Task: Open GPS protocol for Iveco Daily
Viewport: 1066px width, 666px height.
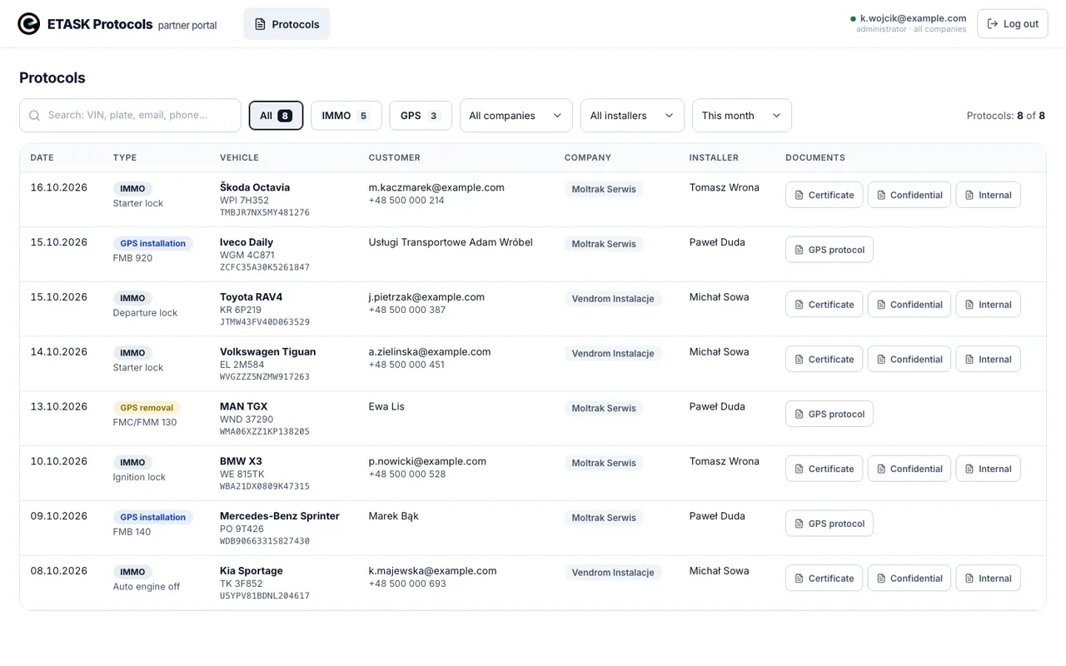Action: (x=829, y=250)
